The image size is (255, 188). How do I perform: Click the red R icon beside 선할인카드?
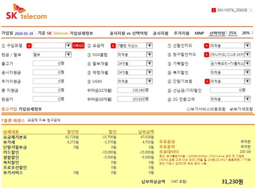(x=207, y=46)
